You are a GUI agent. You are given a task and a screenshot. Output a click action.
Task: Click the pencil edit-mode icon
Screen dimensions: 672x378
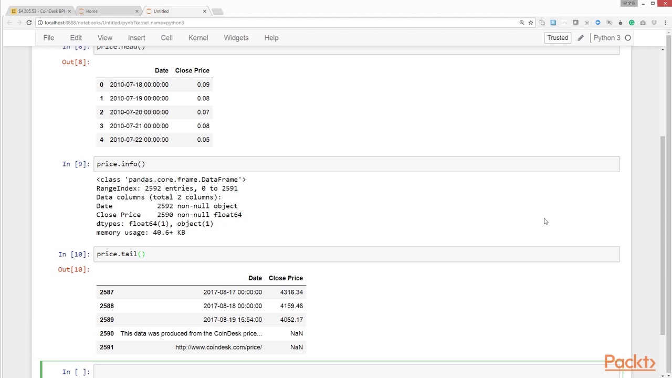click(x=581, y=38)
